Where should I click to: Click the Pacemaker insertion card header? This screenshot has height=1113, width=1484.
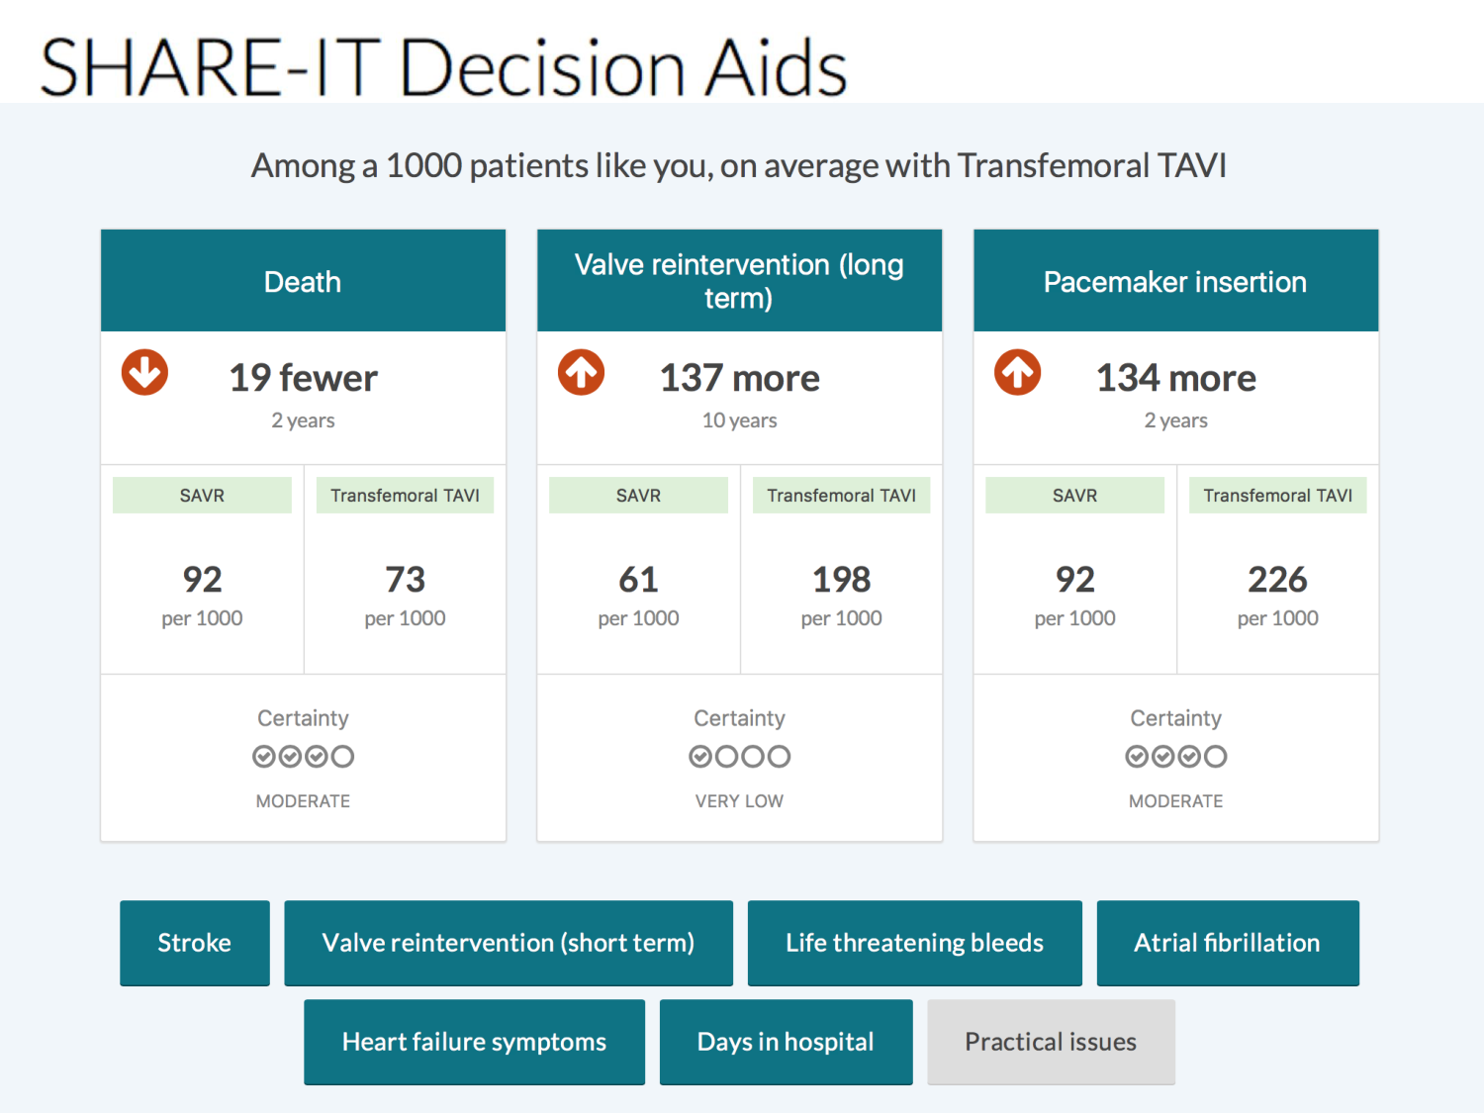(1175, 282)
